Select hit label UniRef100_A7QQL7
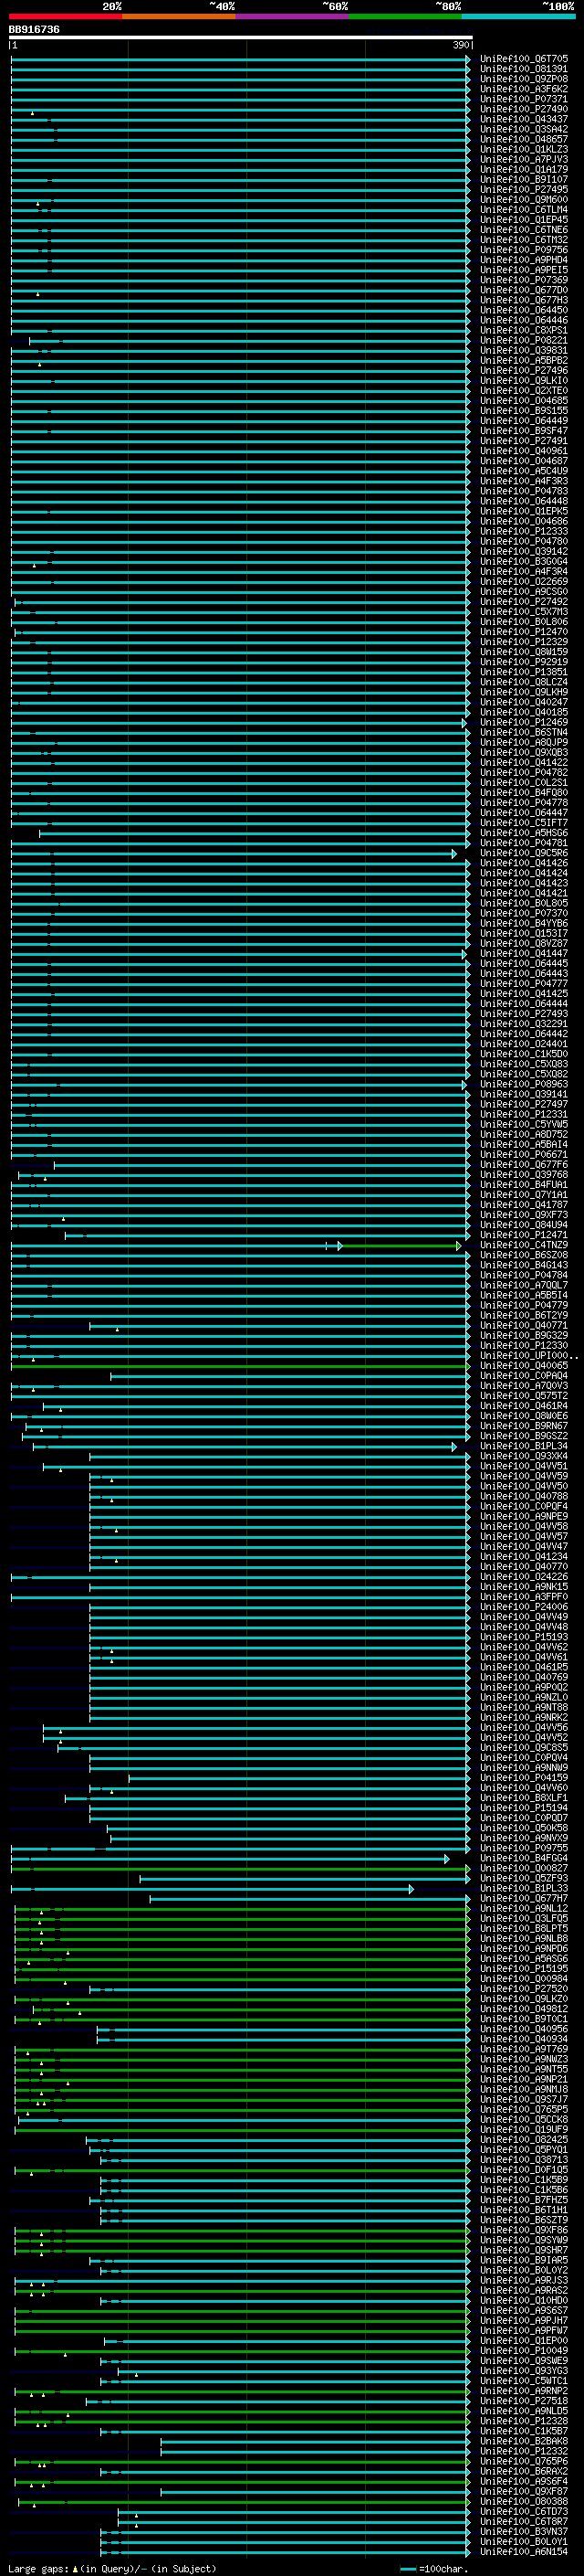584x2576 pixels. [x=524, y=1285]
